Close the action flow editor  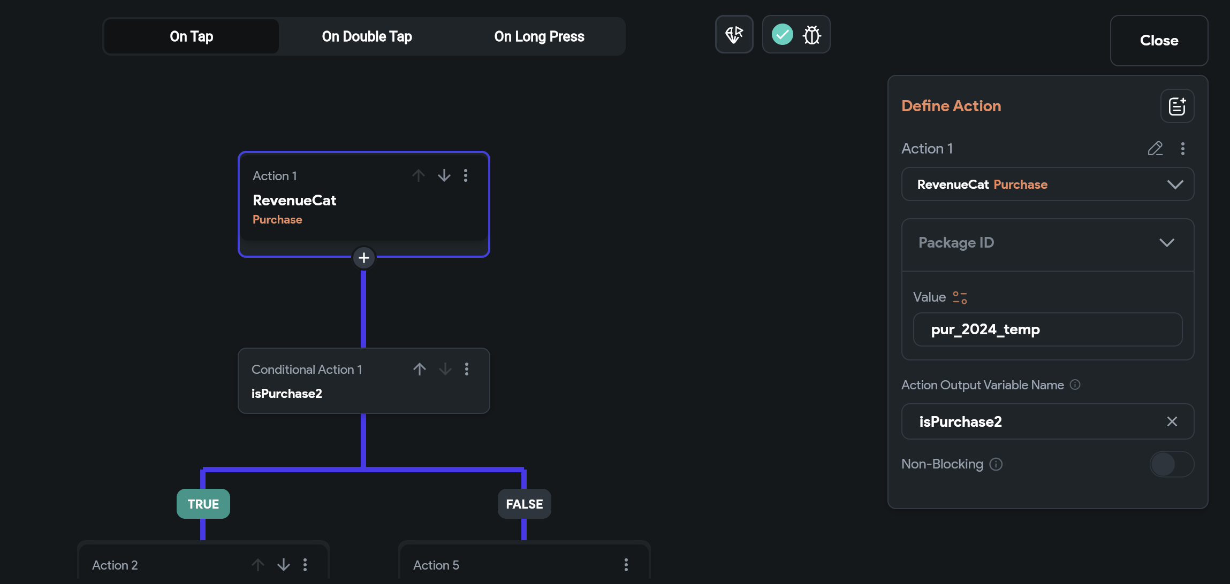point(1159,41)
